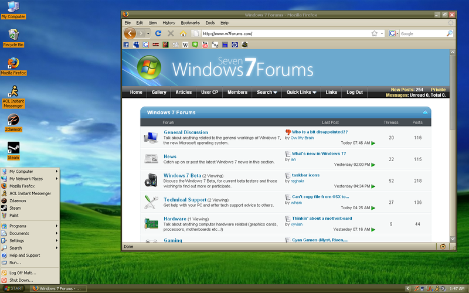Click the page scrollbar down arrow
469x293 pixels.
[453, 239]
